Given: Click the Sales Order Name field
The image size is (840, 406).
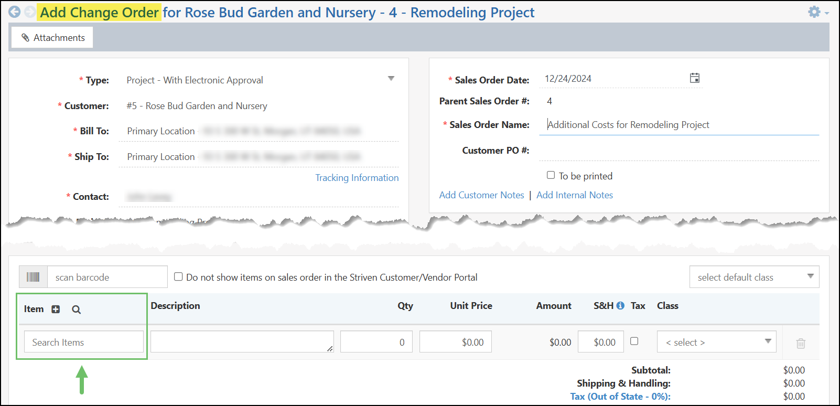Looking at the screenshot, I should tap(679, 125).
